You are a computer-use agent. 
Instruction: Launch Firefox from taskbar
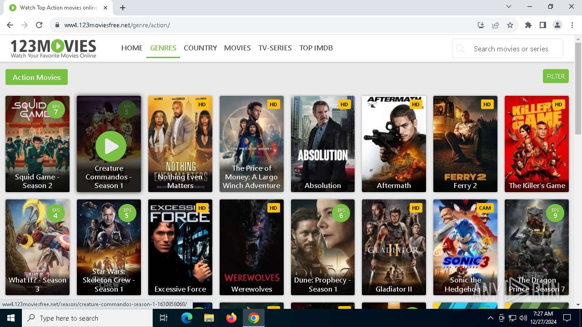tap(231, 318)
